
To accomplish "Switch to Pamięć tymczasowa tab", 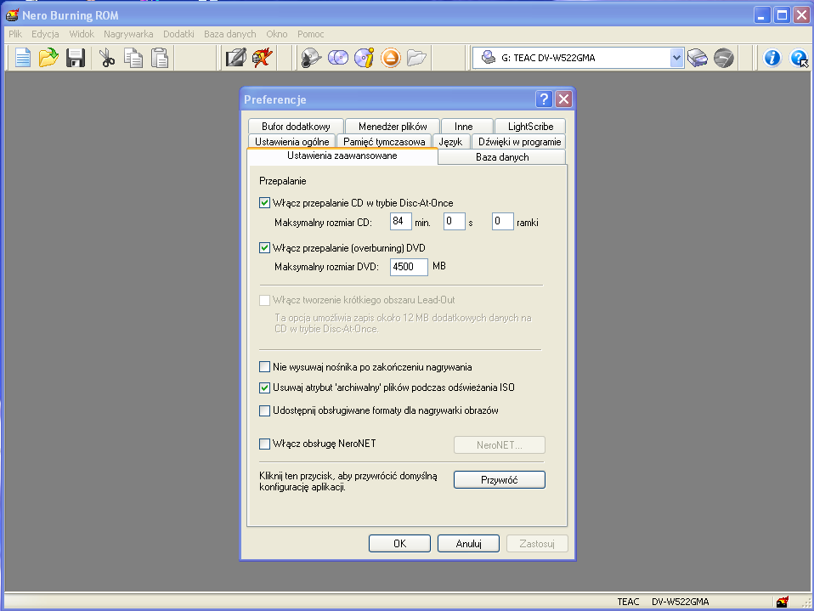I will pos(384,142).
